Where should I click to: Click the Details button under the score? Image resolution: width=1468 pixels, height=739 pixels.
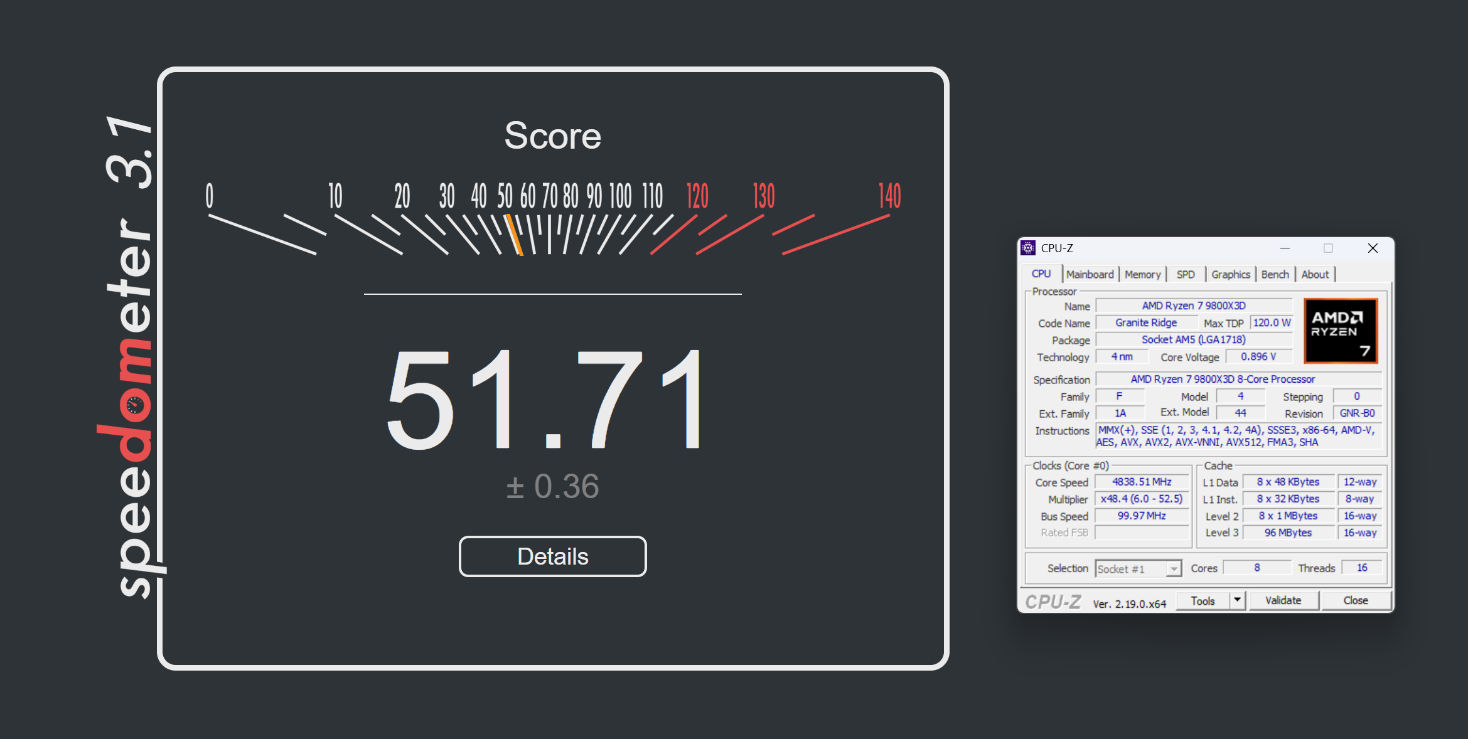(552, 556)
